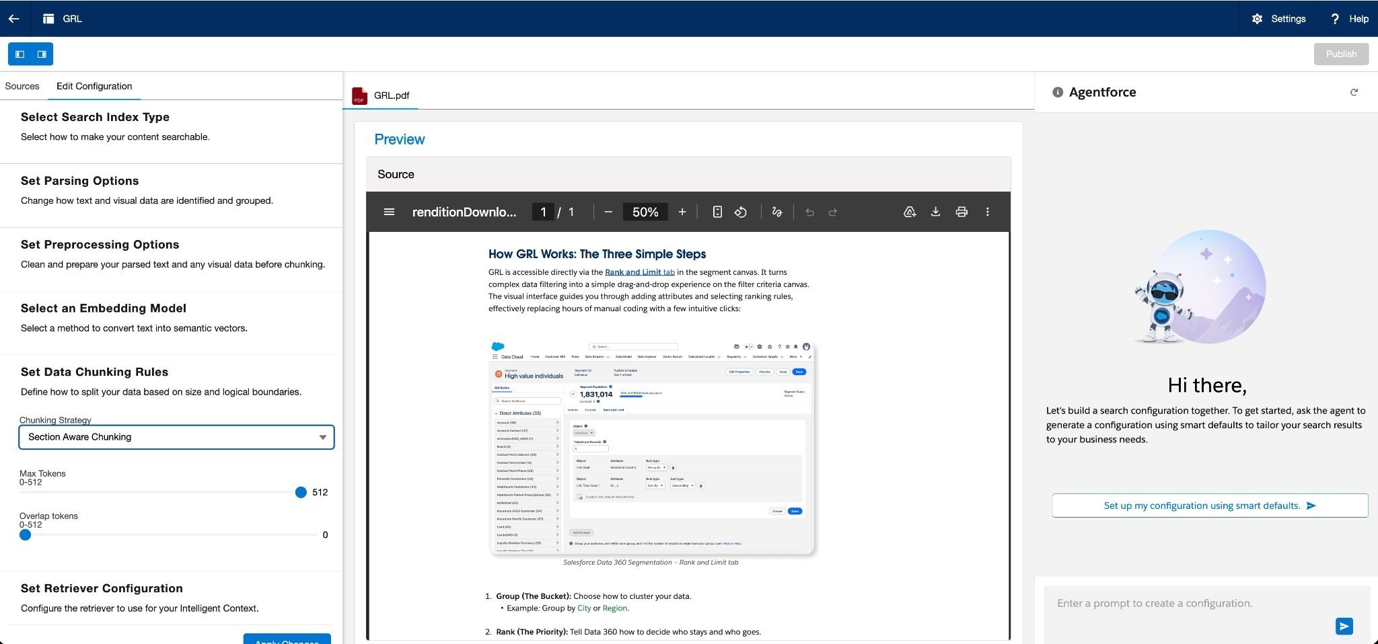The width and height of the screenshot is (1378, 644).
Task: Select the Edit Configuration tab
Action: click(x=94, y=86)
